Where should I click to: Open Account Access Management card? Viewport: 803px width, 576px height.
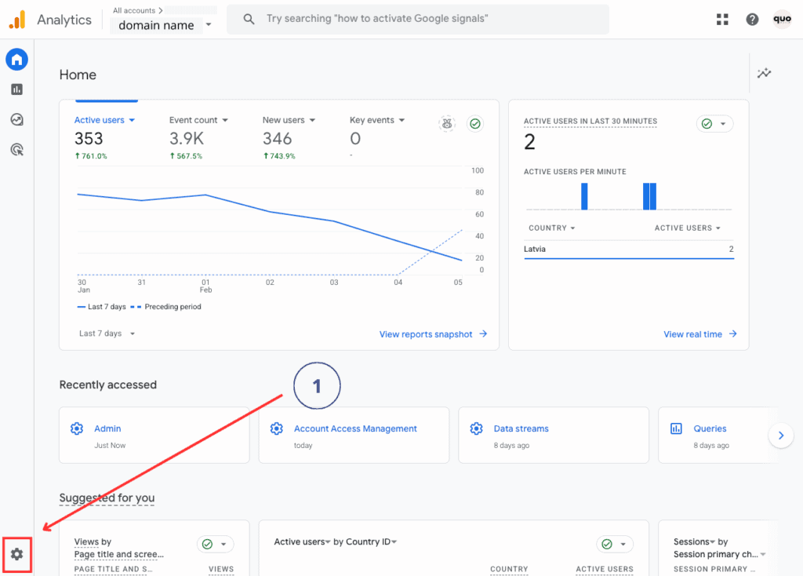point(354,435)
